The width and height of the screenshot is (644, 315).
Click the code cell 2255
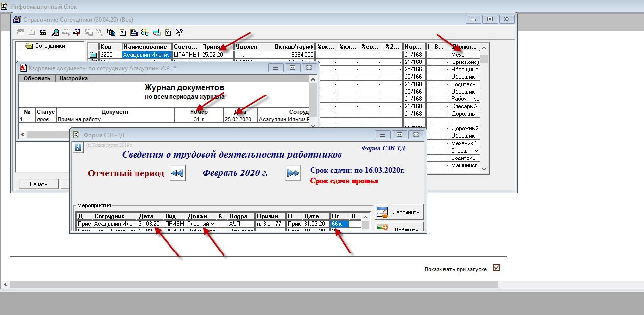[110, 55]
